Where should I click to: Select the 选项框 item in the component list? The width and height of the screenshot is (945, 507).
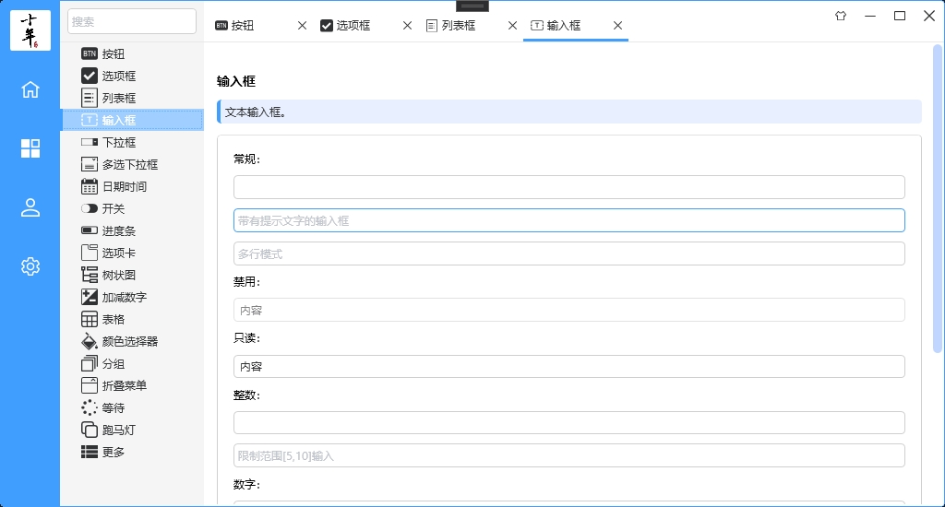[x=132, y=76]
